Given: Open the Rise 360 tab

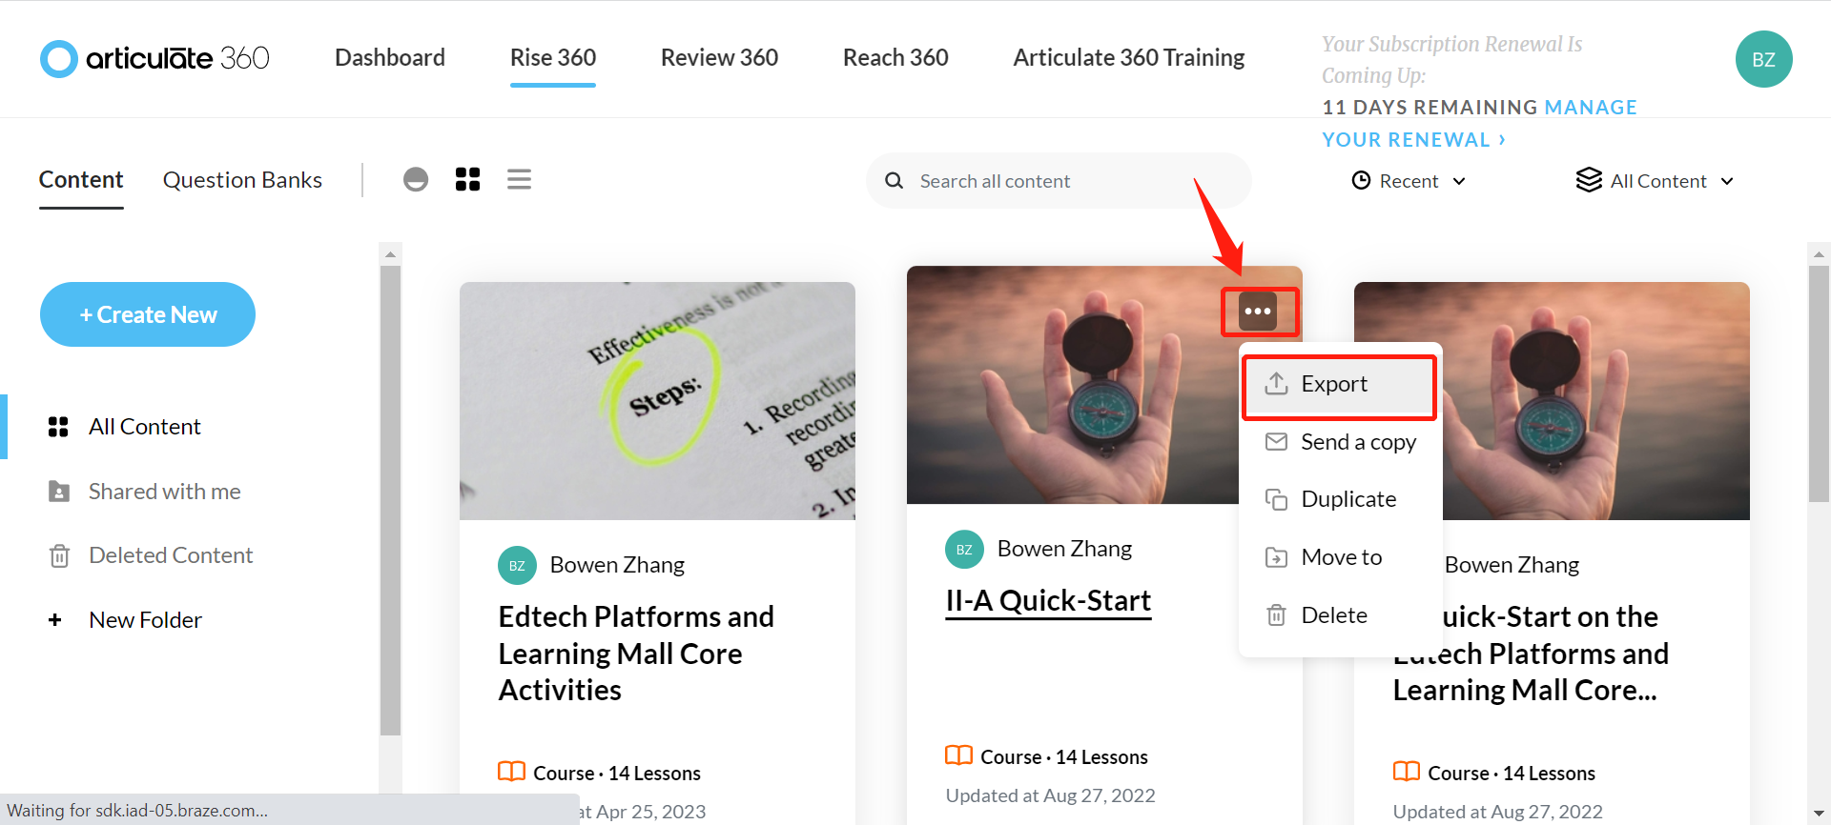Looking at the screenshot, I should click(x=553, y=58).
